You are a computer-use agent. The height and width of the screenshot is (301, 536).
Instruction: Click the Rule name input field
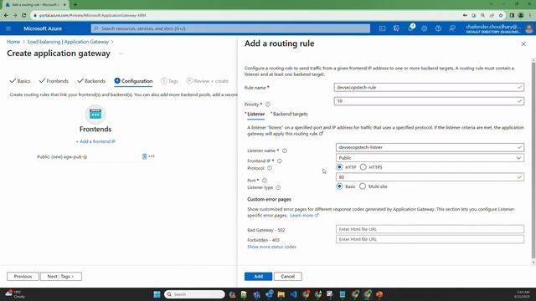[429, 87]
